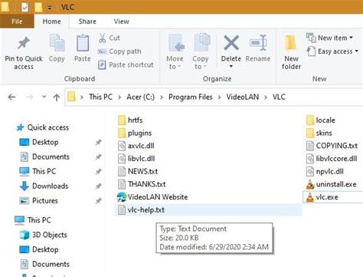Select the Cut scissors command

click(x=109, y=38)
